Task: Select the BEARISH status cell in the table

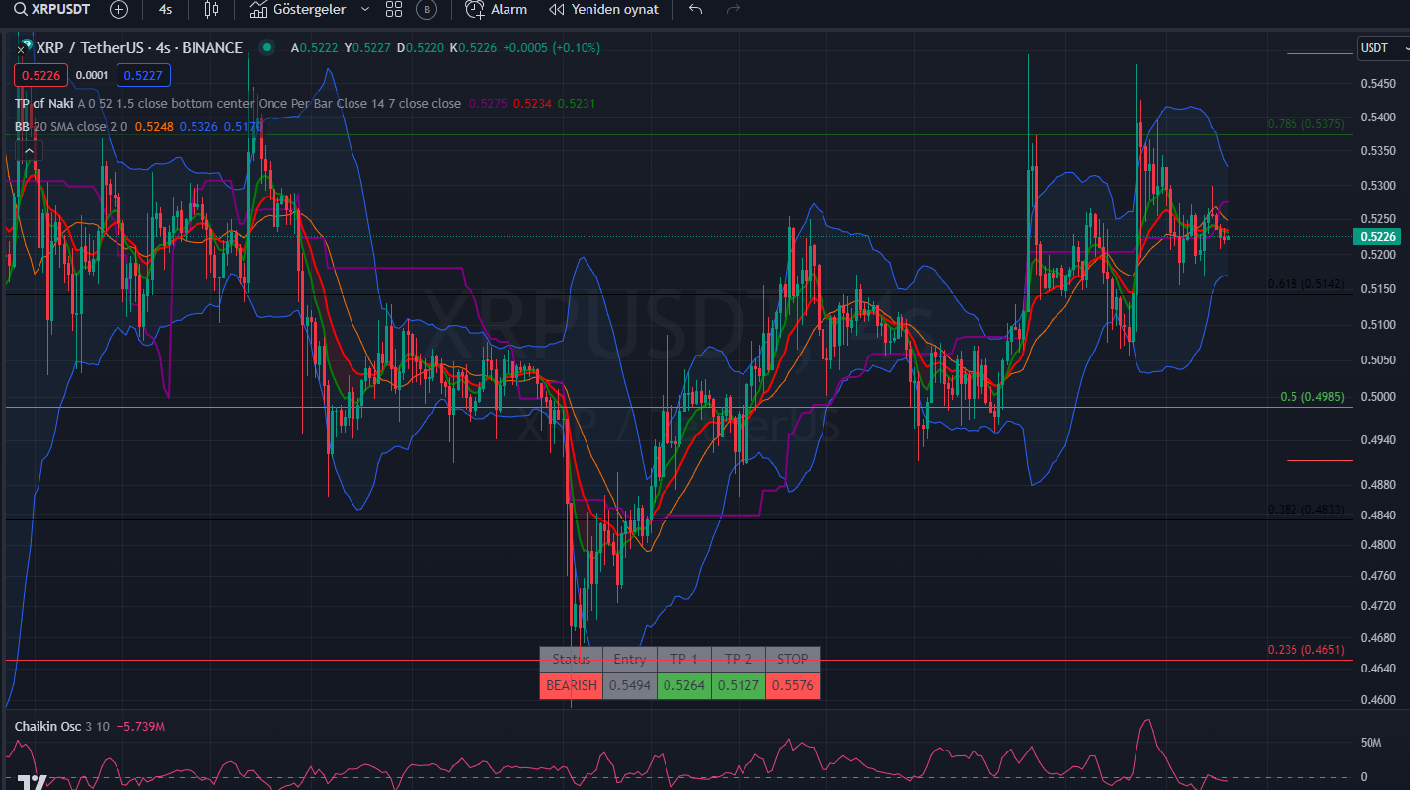Action: coord(571,684)
